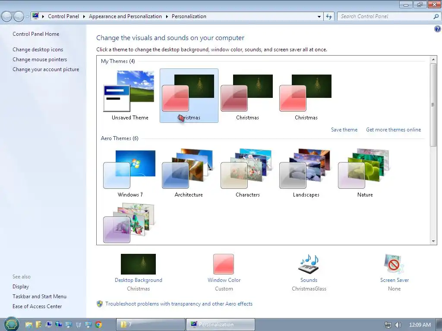Click Appearance and Personalization breadcrumb

click(125, 16)
